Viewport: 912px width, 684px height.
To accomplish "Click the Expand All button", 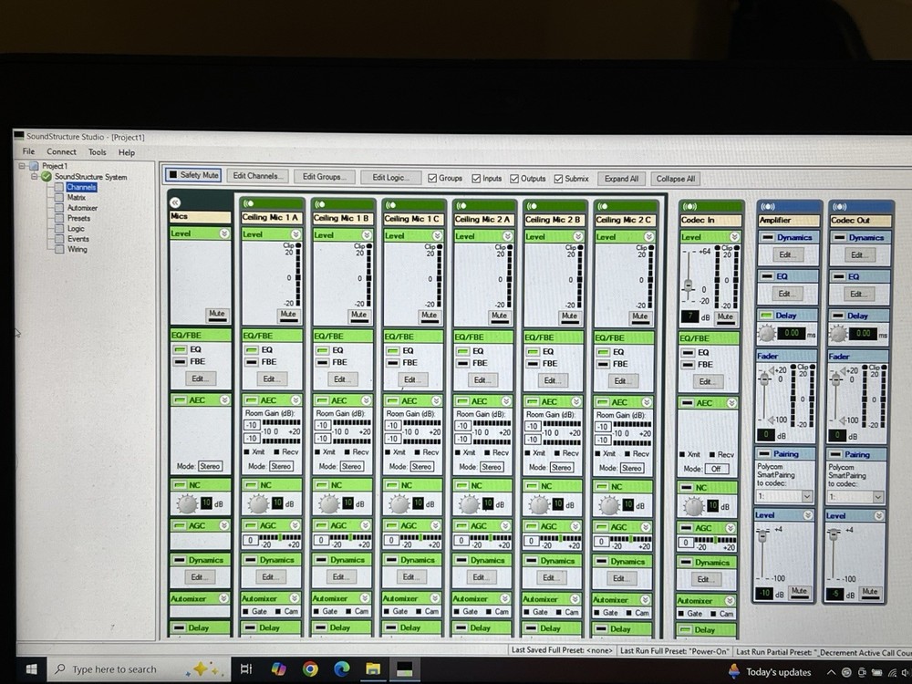I will point(620,178).
